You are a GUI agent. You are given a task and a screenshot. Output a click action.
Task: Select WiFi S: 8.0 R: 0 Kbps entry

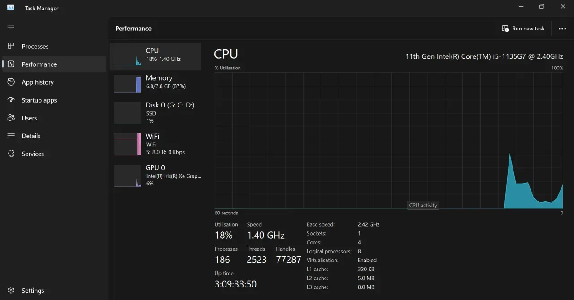coord(155,144)
